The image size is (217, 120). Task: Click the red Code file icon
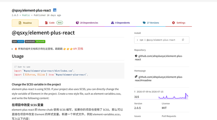pos(46,23)
